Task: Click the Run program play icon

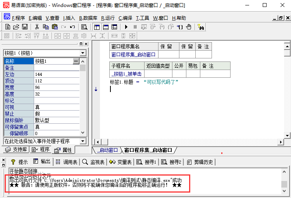Action: 126,27
